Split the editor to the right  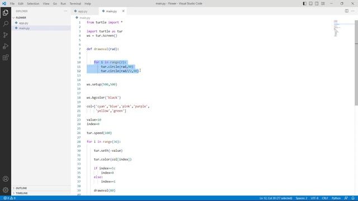click(347, 11)
